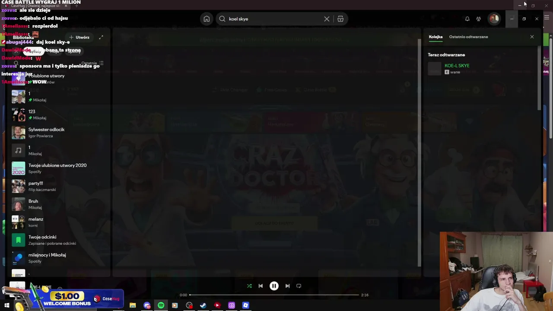Open the Ostatnie sort dropdown
This screenshot has width=553, height=311.
(x=92, y=63)
